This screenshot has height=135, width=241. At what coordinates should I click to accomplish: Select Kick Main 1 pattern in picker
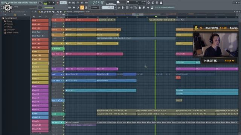tap(40, 32)
